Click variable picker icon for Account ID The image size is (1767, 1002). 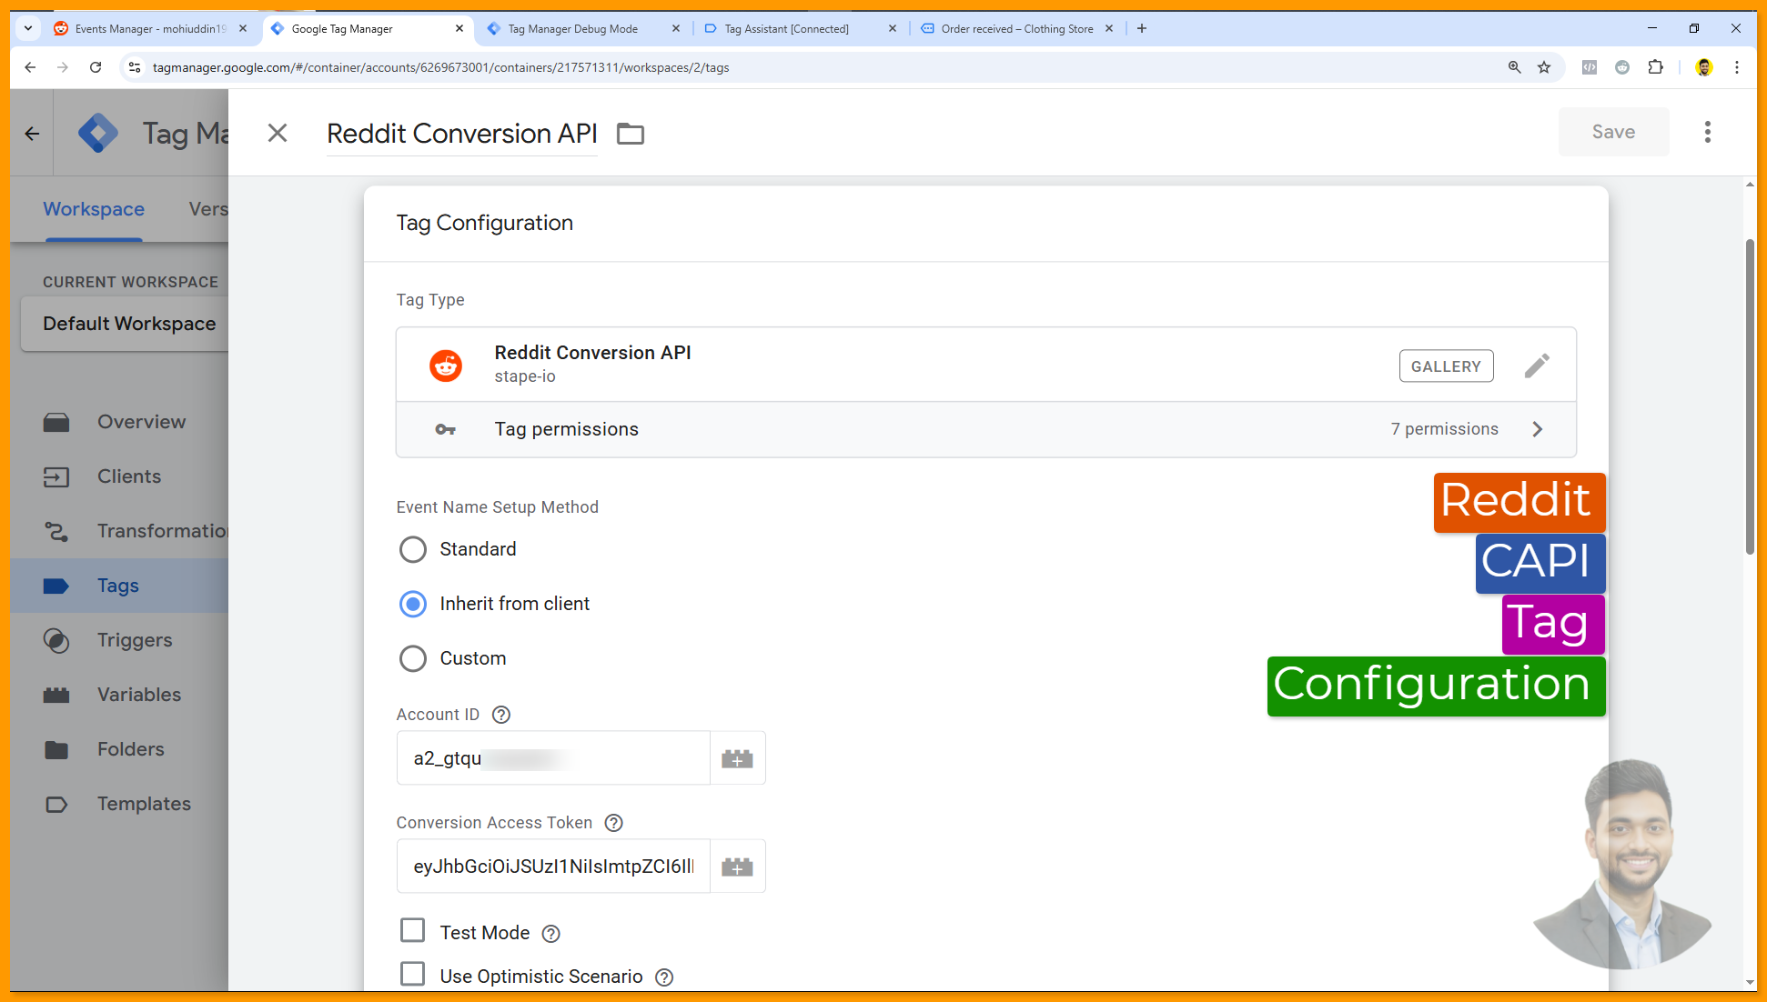click(x=737, y=758)
